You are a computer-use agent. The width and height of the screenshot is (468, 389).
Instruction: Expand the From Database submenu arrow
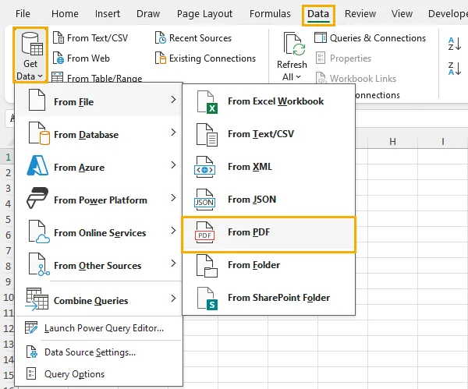pos(173,133)
